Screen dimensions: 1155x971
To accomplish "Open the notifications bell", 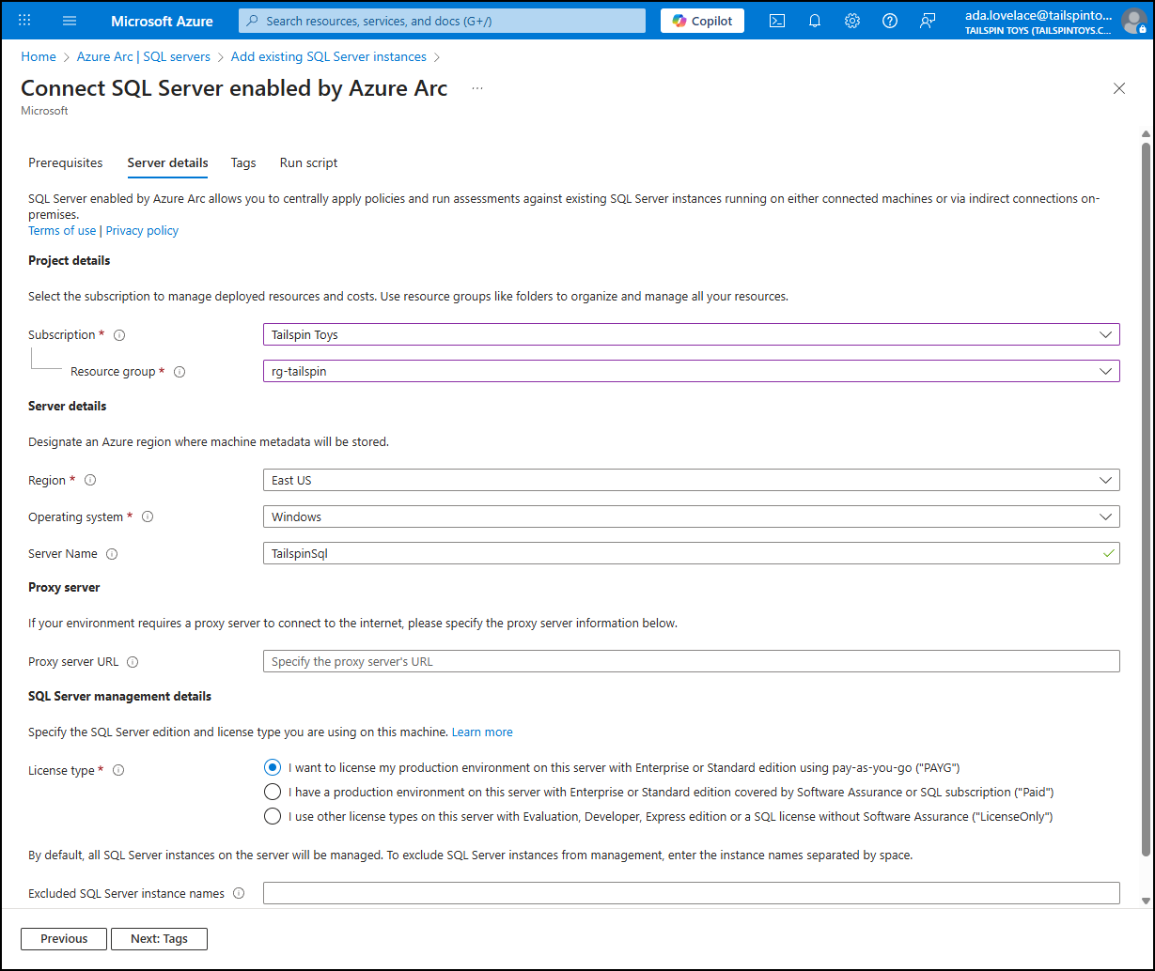I will point(815,21).
